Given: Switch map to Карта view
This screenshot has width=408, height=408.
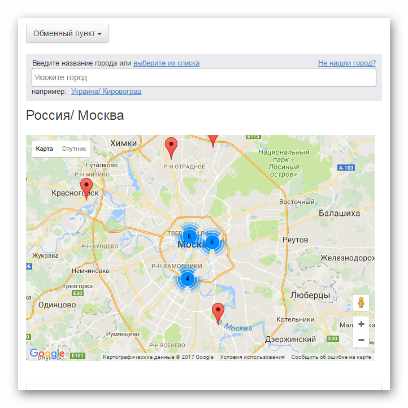Looking at the screenshot, I should pyautogui.click(x=44, y=149).
